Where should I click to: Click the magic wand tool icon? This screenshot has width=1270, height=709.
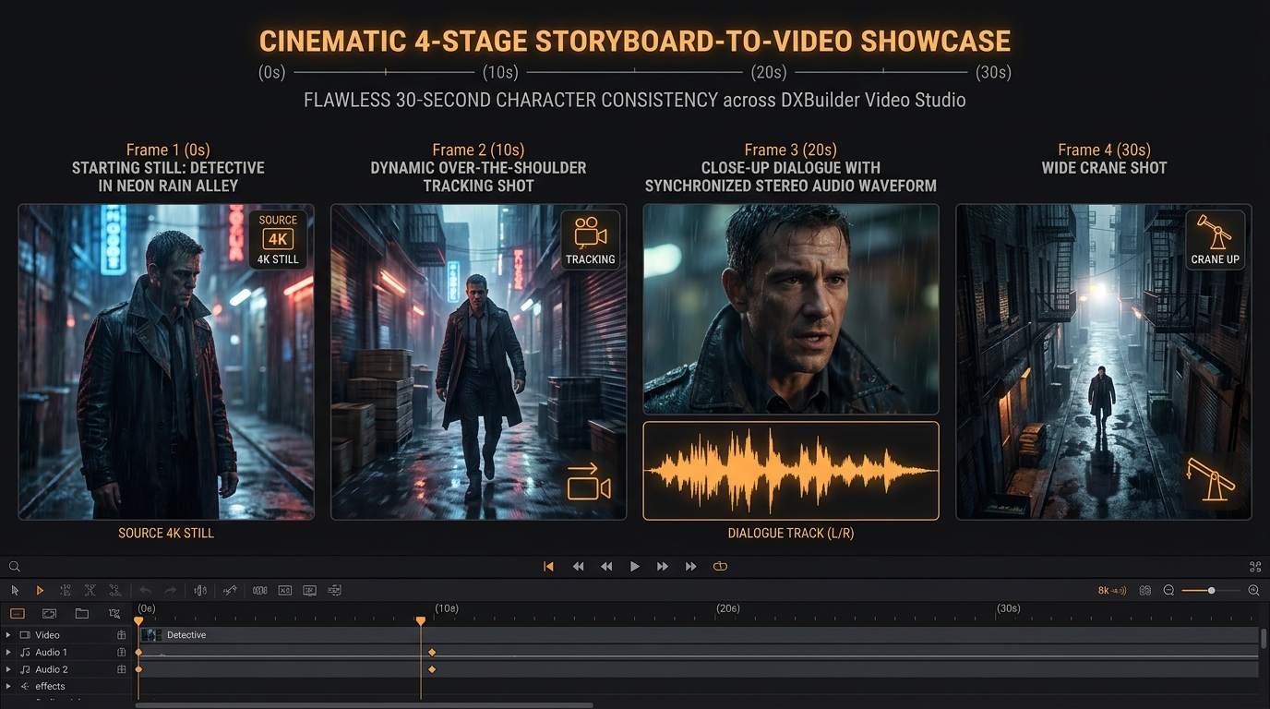(x=230, y=590)
